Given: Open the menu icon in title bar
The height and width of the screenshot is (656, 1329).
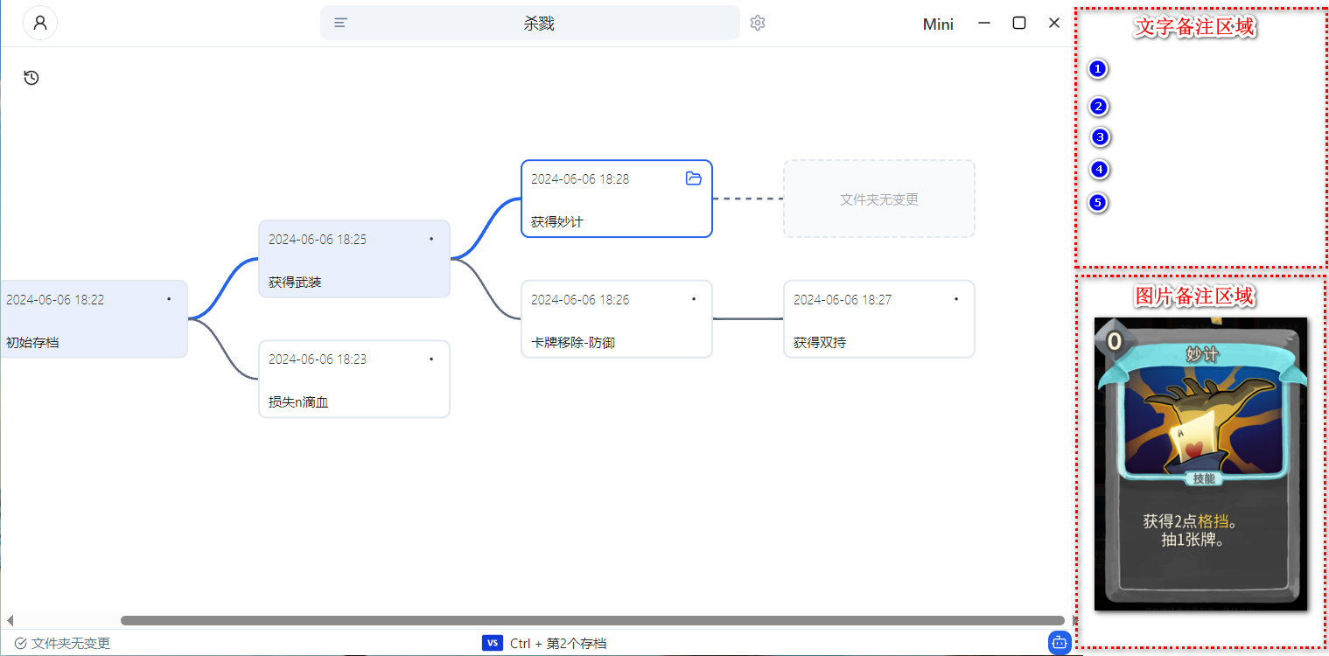Looking at the screenshot, I should pyautogui.click(x=341, y=23).
